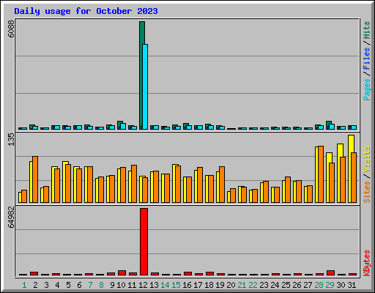Click day label 4 on the x-axis
This screenshot has height=293, width=375.
tap(57, 285)
